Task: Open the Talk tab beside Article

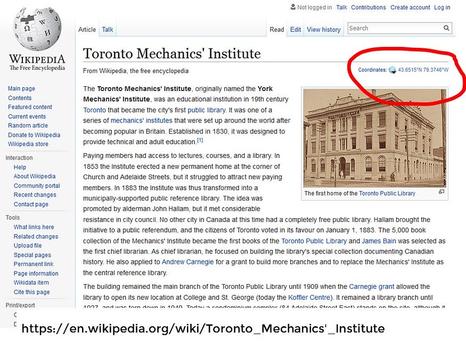Action: tap(107, 30)
